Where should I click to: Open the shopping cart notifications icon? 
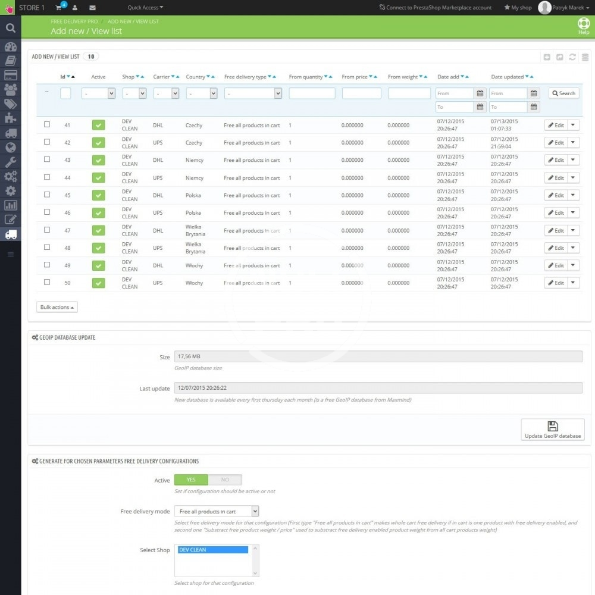coord(59,8)
